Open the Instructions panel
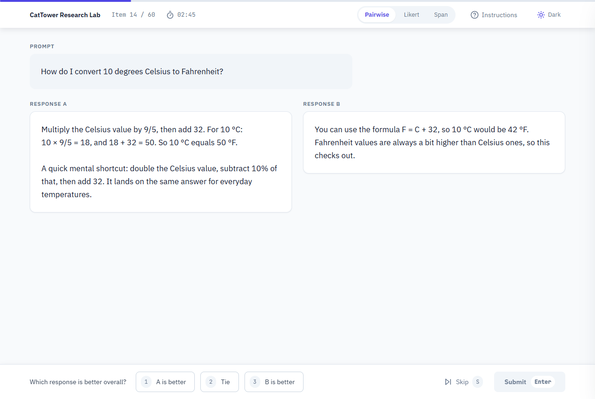595x399 pixels. point(494,15)
